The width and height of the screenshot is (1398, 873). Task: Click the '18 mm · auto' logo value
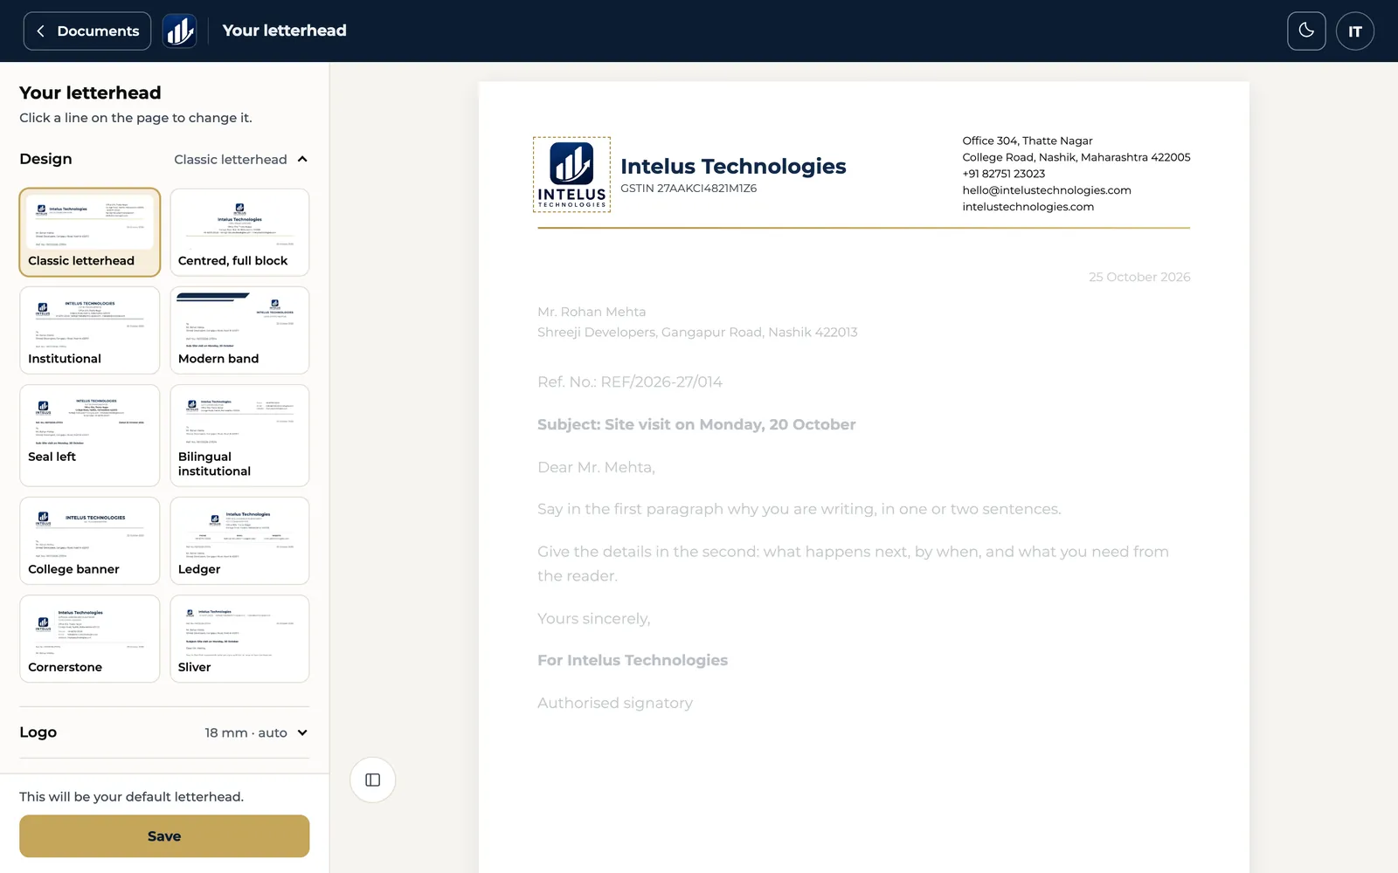click(x=246, y=732)
